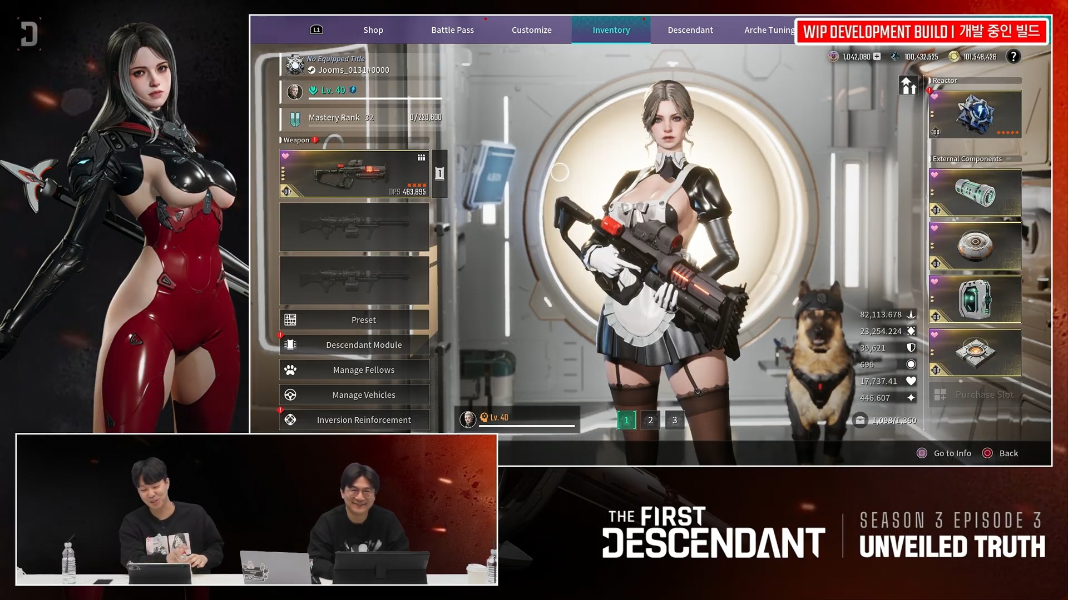Click the help question mark icon

coord(1013,57)
